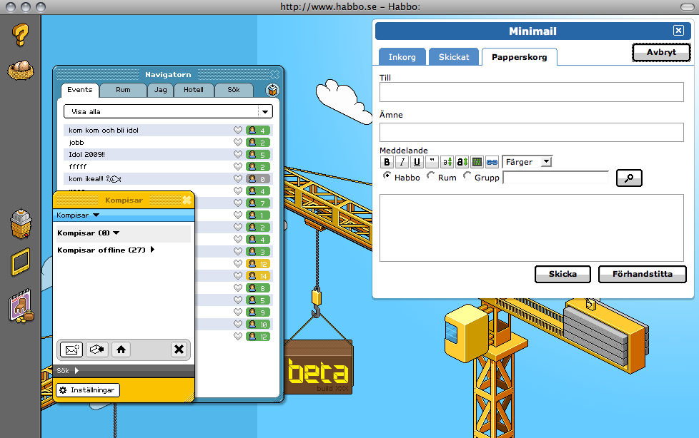Insert a link with chain icon

coord(492,162)
